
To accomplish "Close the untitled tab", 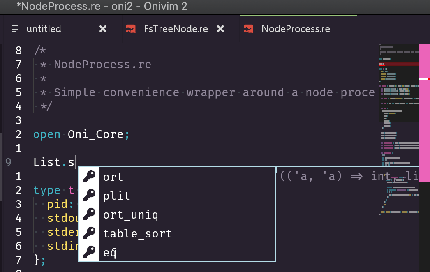I will pyautogui.click(x=102, y=29).
